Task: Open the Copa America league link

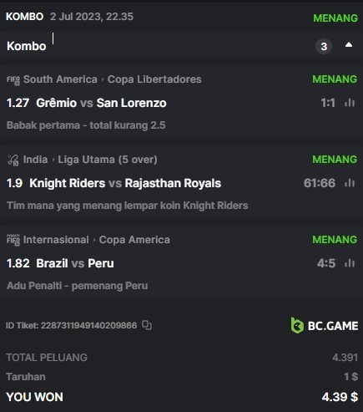Action: [134, 240]
